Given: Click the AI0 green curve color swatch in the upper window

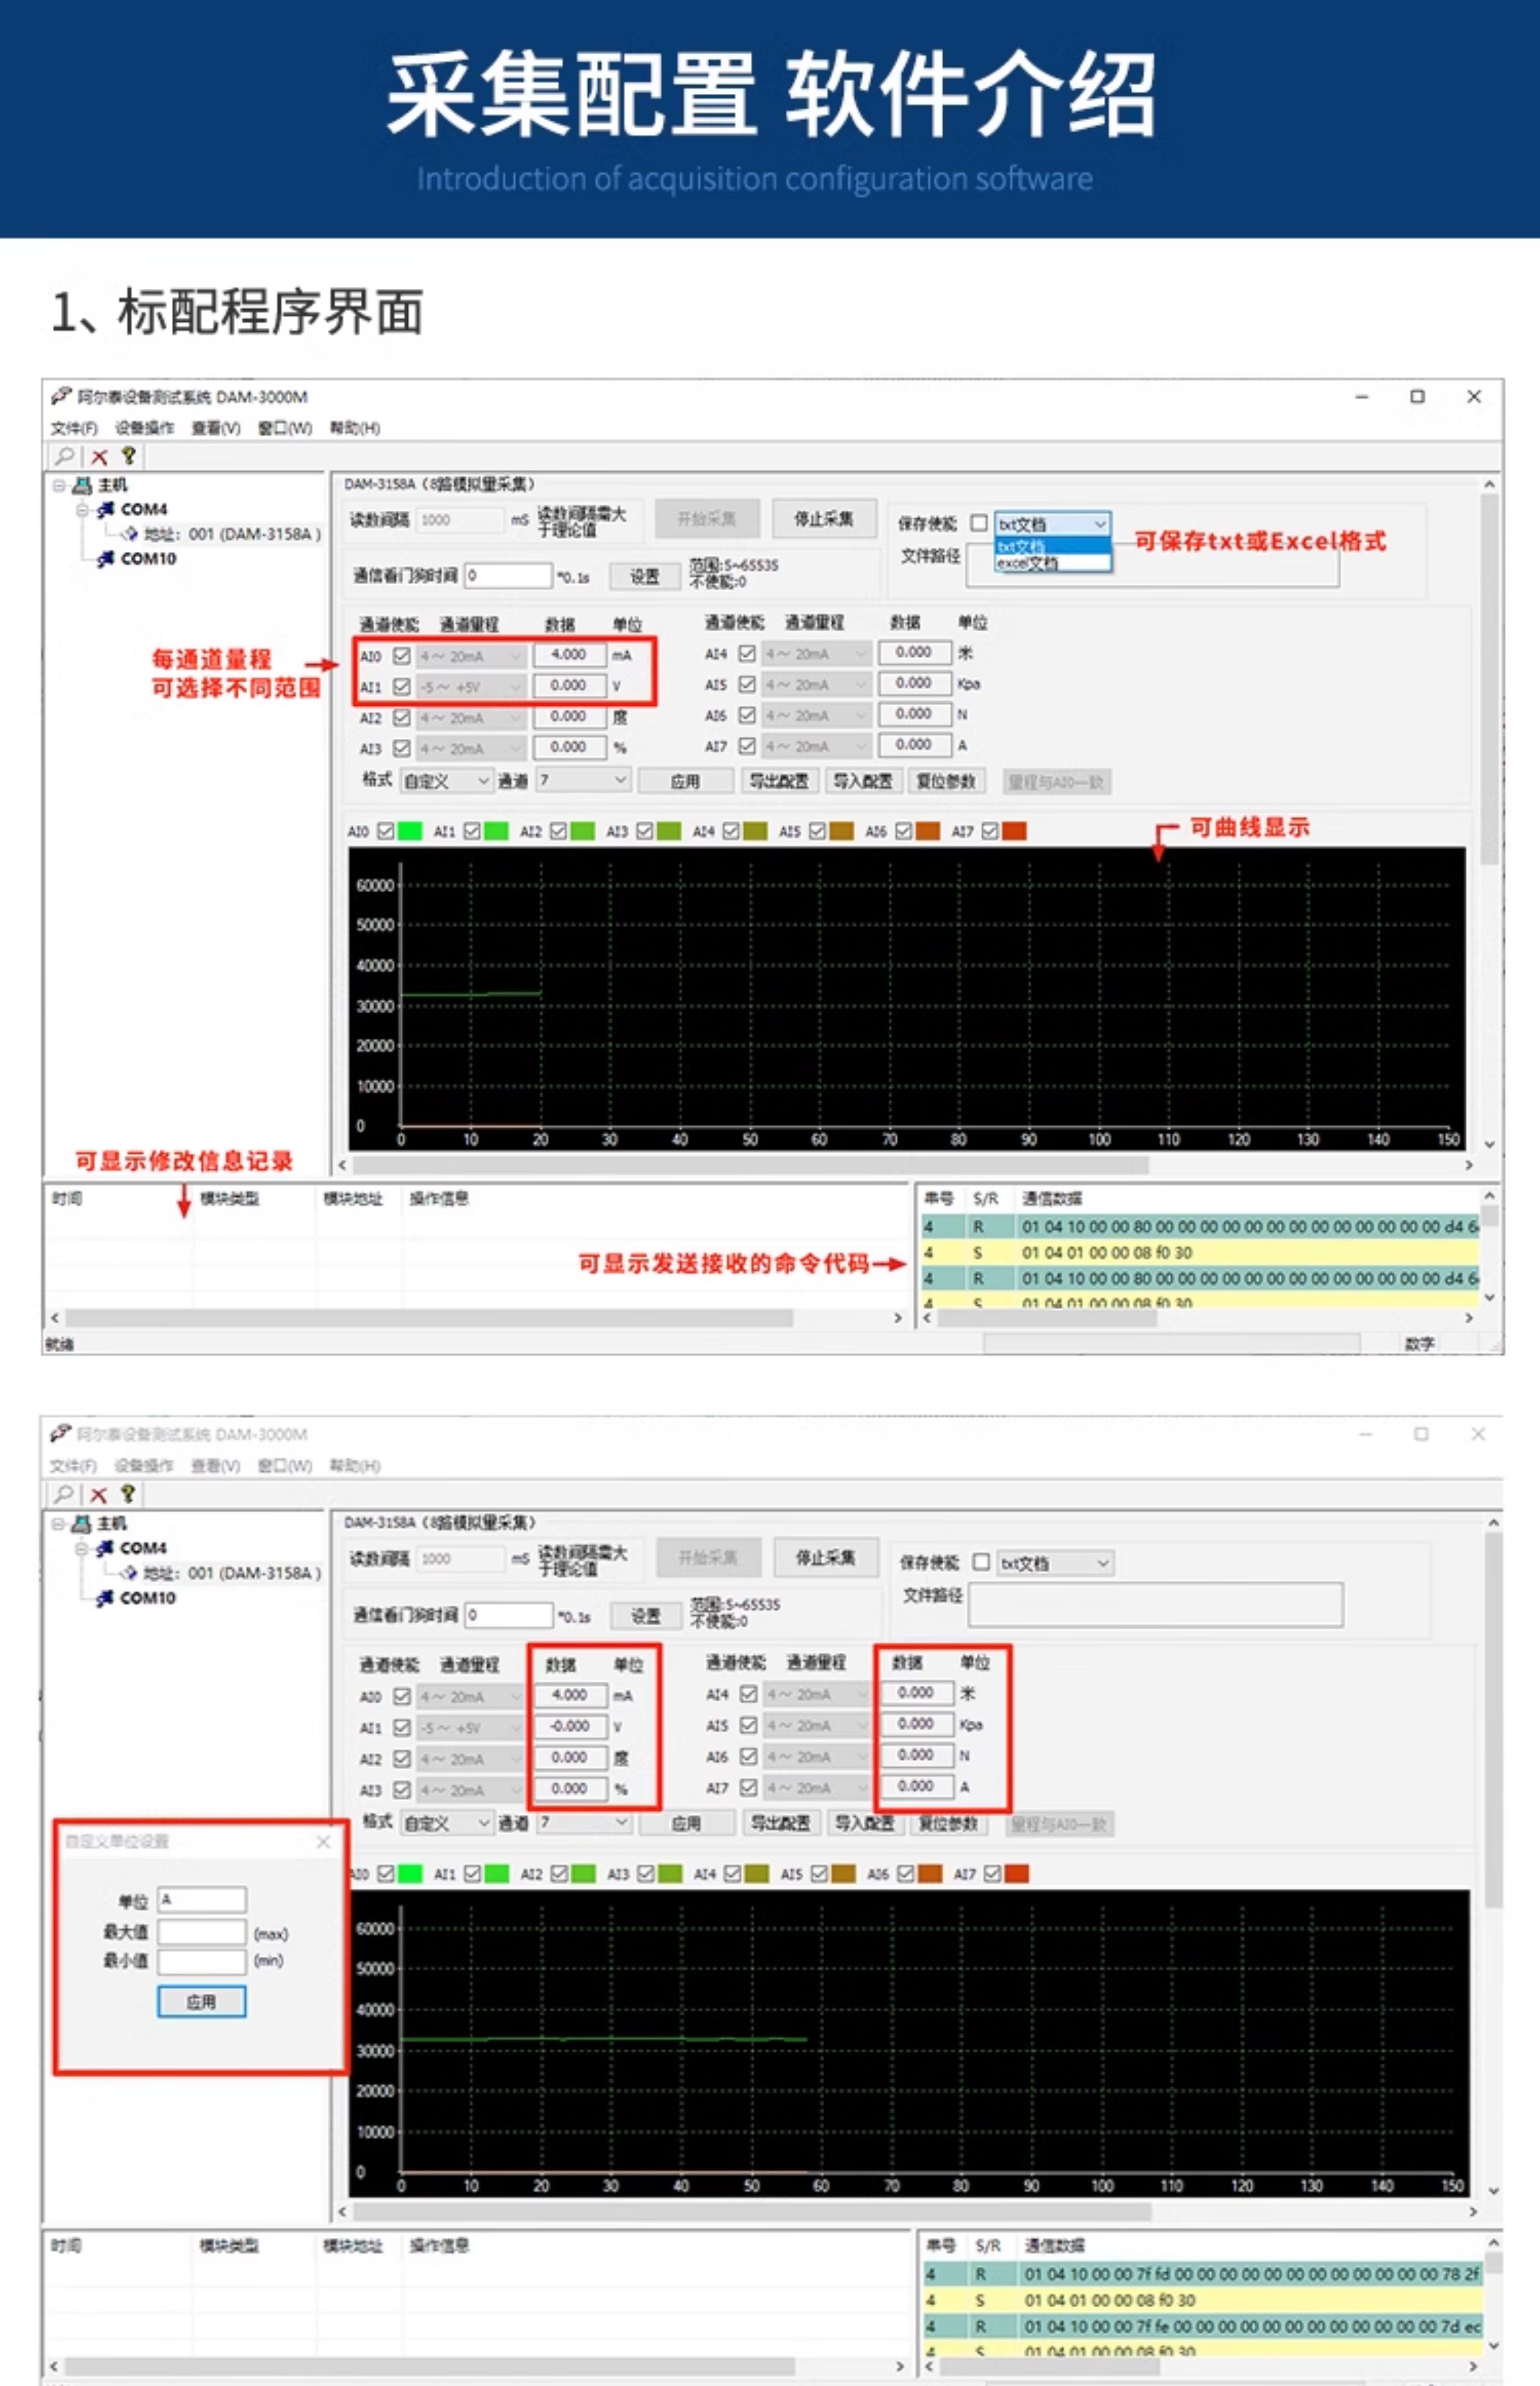Looking at the screenshot, I should coord(410,831).
